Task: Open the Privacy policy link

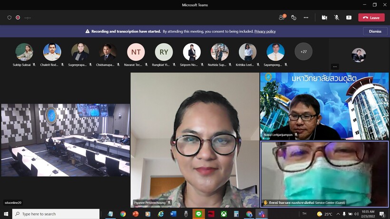Action: tap(265, 31)
